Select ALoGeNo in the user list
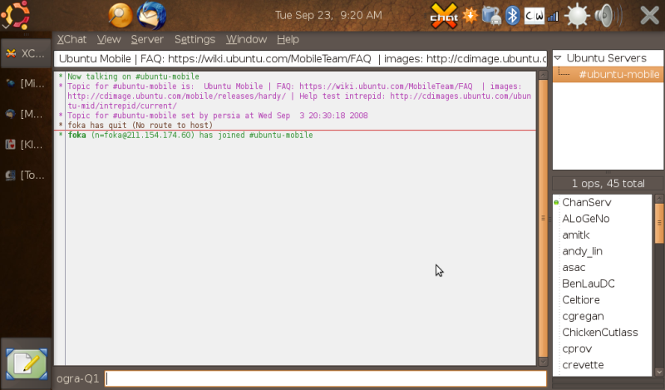665x390 pixels. (586, 219)
